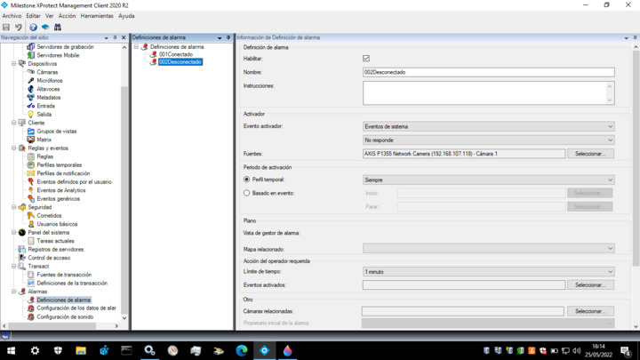Select Cámaras in the site navigation
640x360 pixels.
47,72
